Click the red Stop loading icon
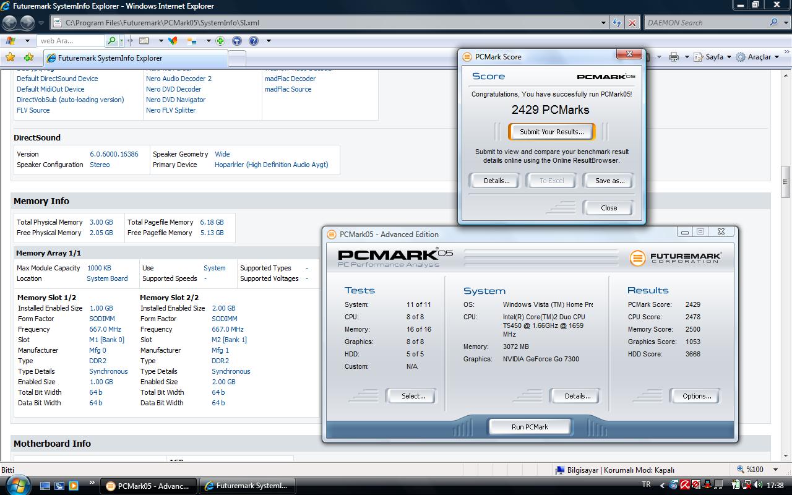 click(x=632, y=23)
